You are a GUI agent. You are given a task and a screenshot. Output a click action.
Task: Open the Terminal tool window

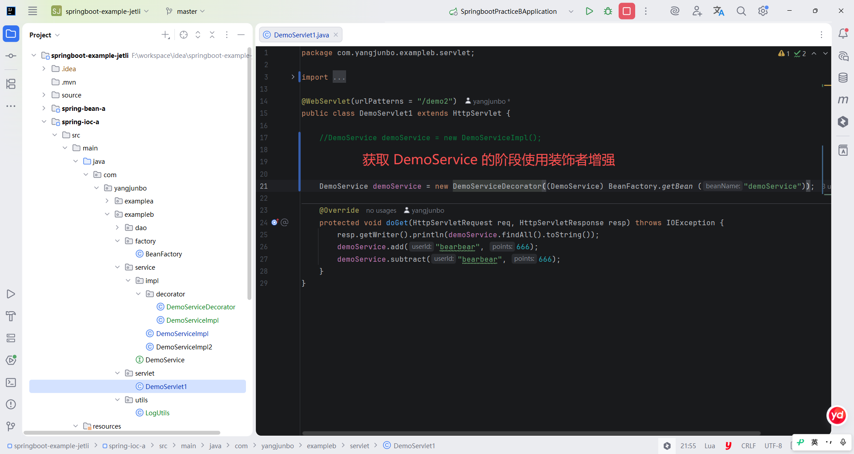click(11, 382)
